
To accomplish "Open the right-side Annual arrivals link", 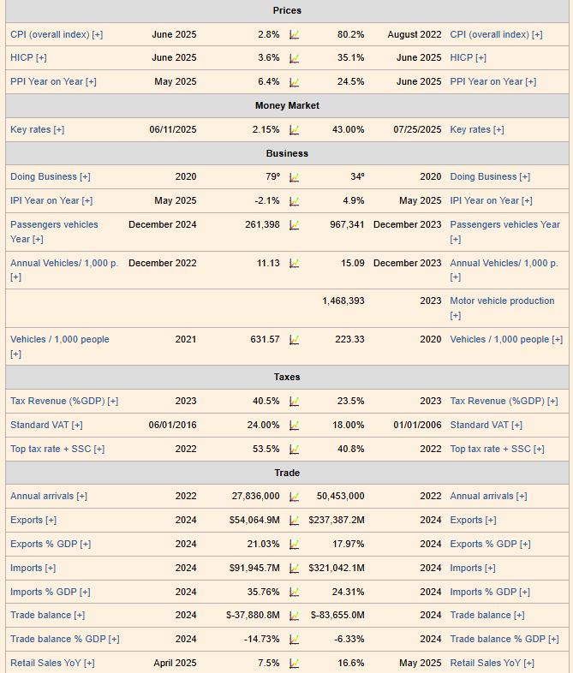I will (x=484, y=496).
